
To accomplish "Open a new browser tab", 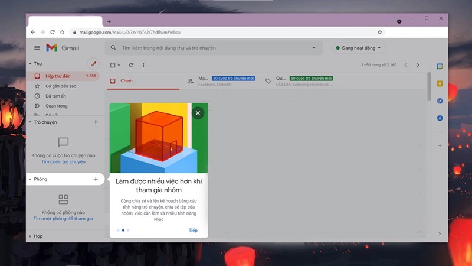I will click(x=109, y=21).
